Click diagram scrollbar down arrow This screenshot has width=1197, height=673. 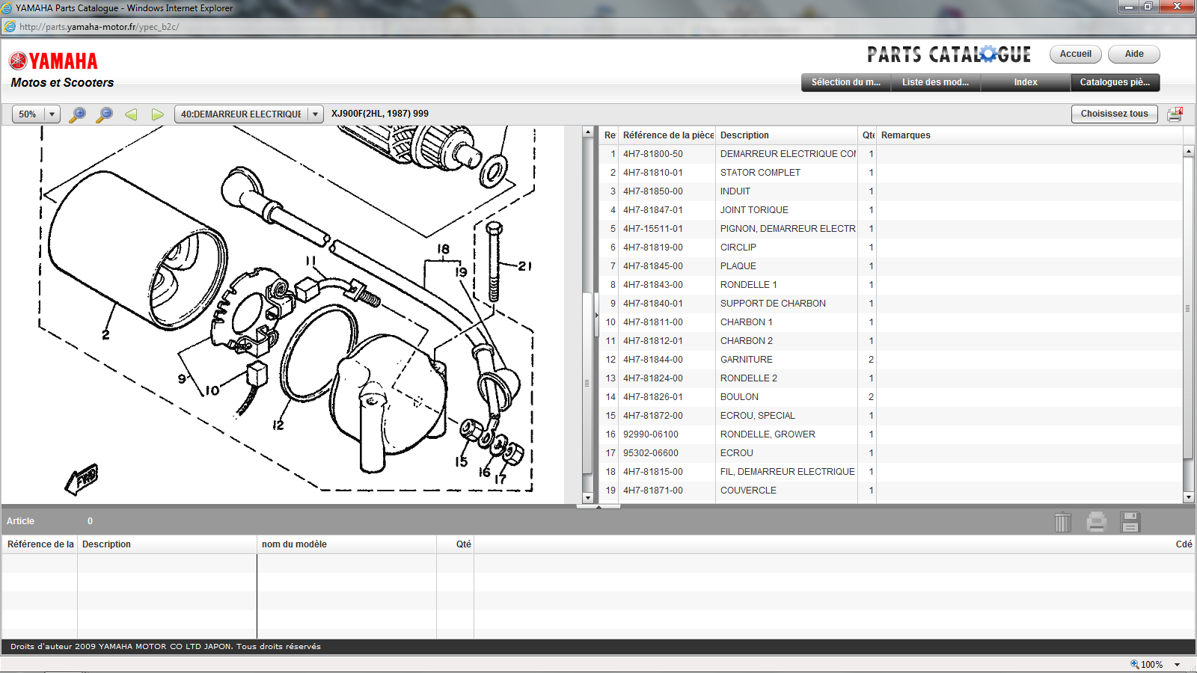pyautogui.click(x=588, y=497)
